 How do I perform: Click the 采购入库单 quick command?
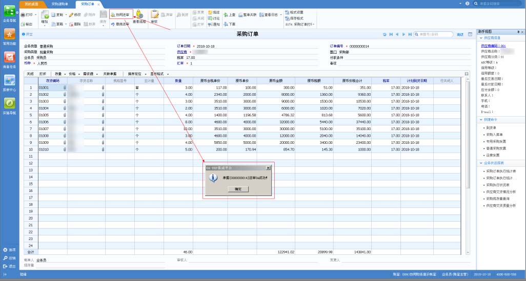(494, 135)
